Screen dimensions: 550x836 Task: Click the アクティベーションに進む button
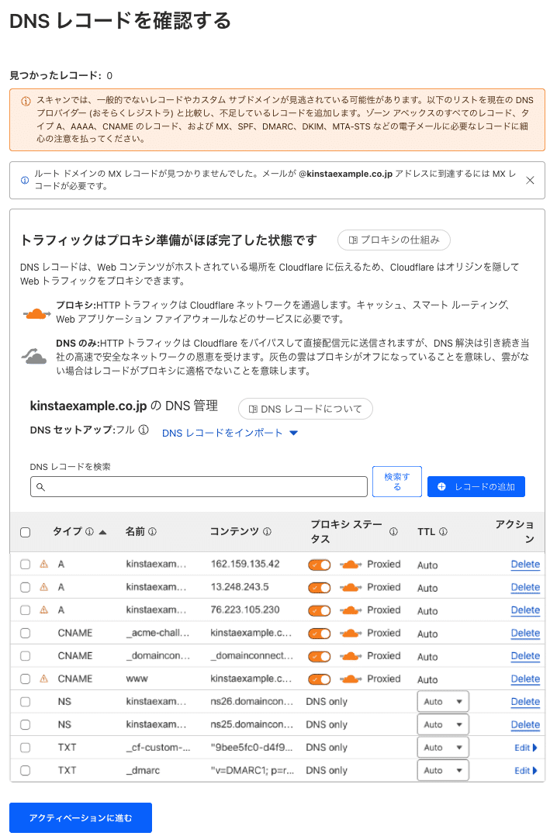(80, 817)
